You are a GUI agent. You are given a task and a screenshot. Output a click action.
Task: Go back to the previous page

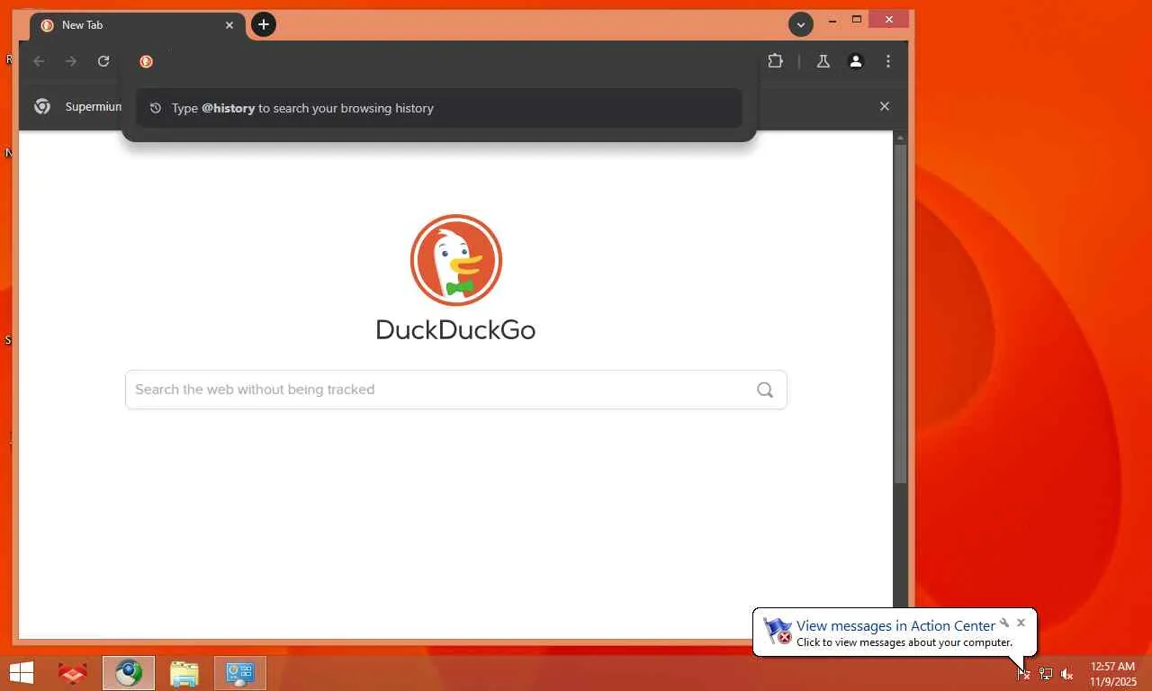39,61
